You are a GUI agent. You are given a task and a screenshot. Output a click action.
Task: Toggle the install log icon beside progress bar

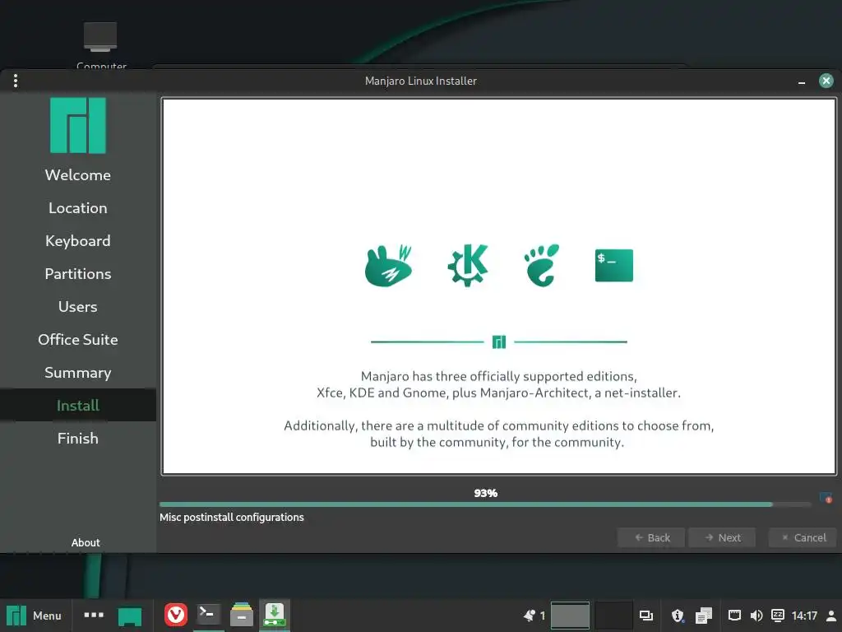point(826,498)
